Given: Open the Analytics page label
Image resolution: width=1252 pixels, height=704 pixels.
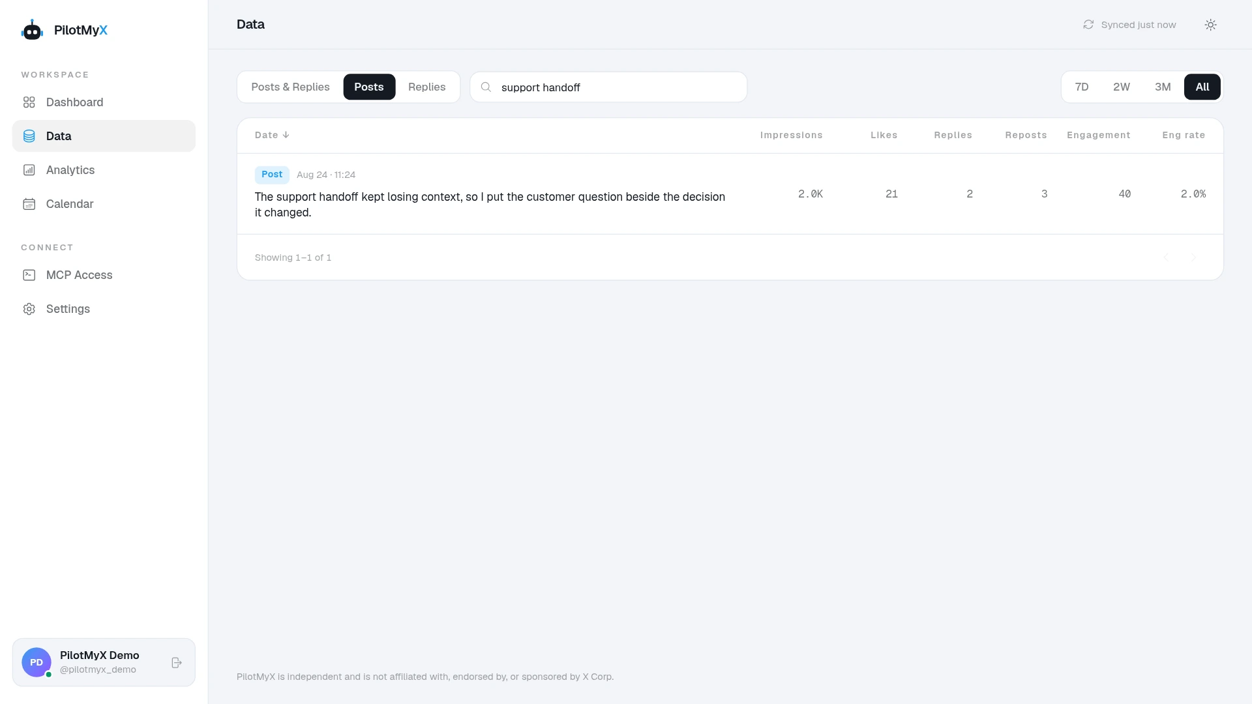Looking at the screenshot, I should (70, 170).
